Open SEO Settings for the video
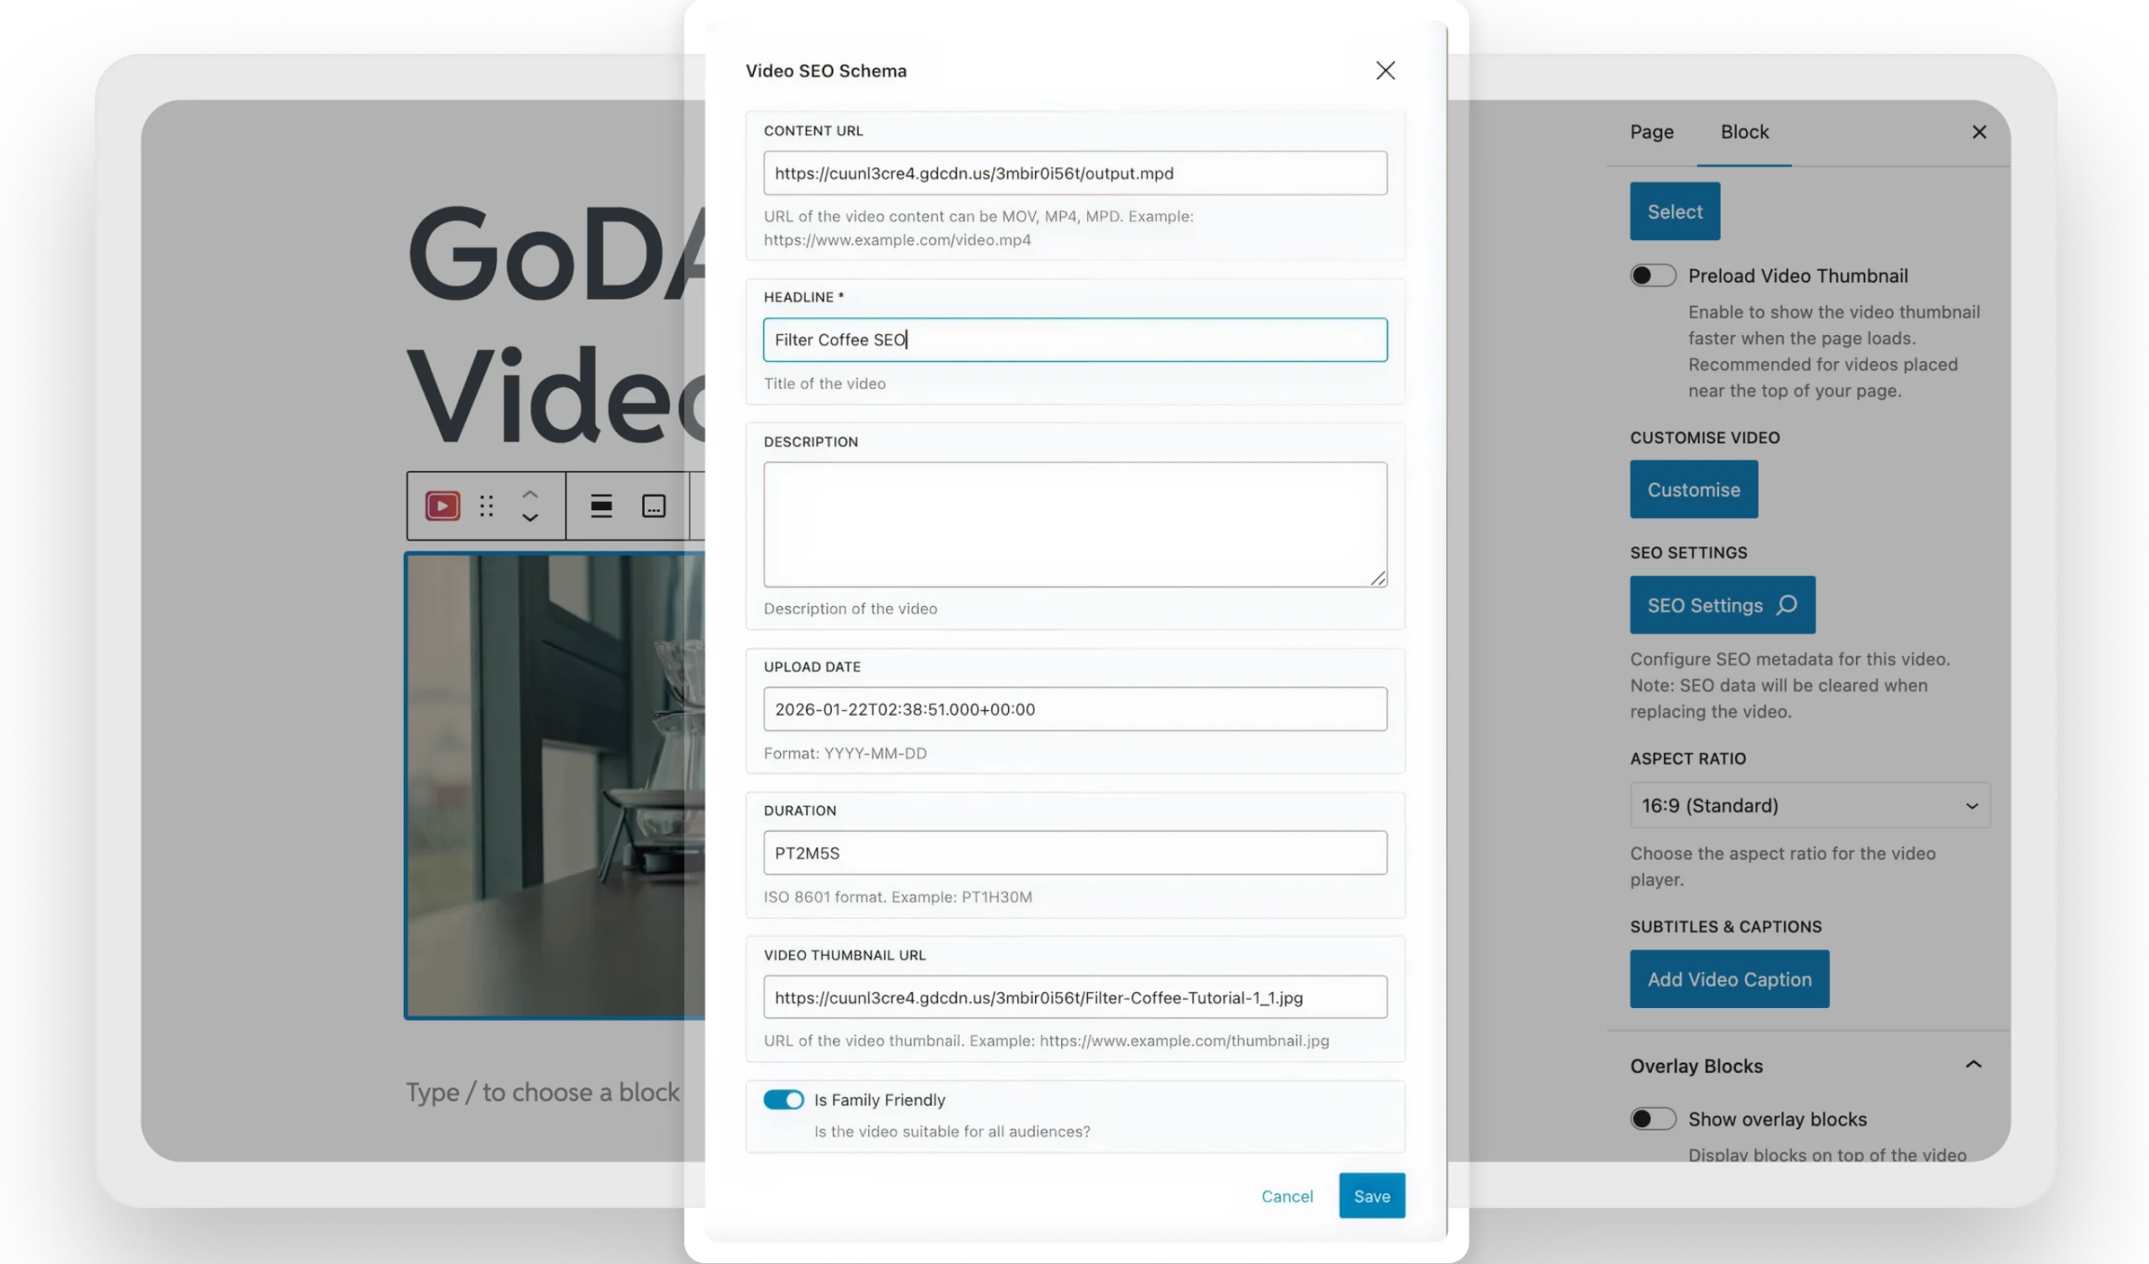 (1722, 604)
